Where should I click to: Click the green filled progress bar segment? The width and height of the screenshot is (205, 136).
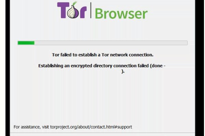(x=26, y=43)
